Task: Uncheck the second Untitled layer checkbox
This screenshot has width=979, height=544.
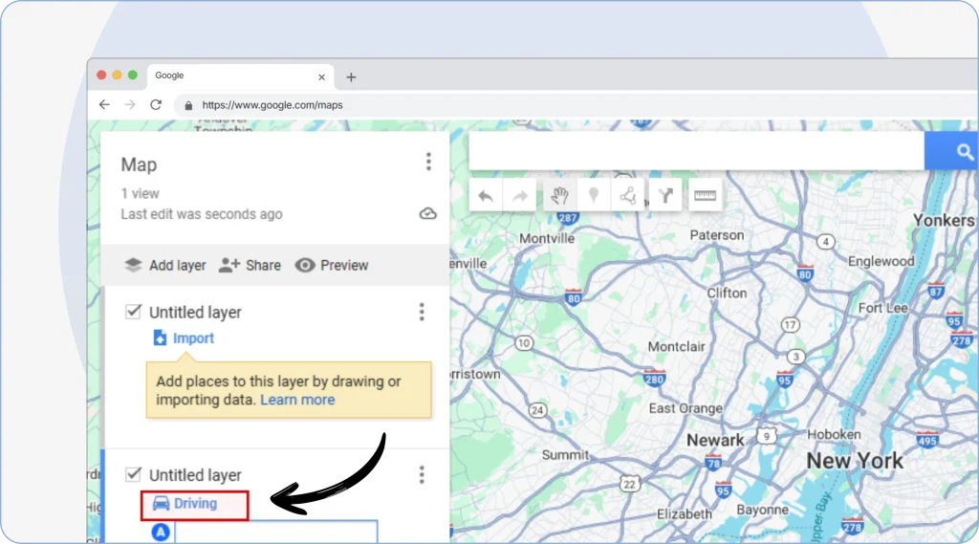Action: (133, 474)
